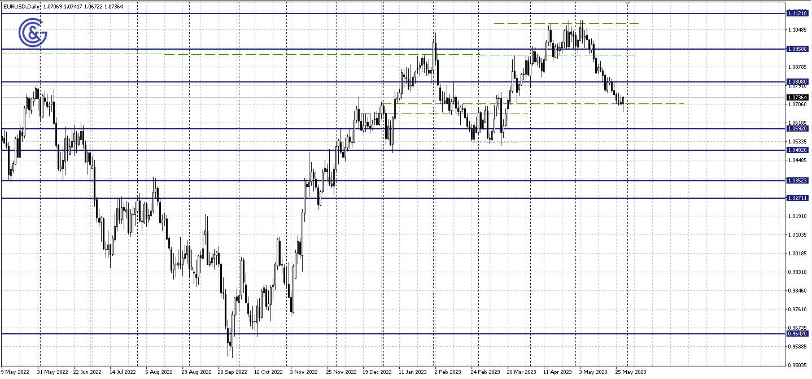Select the 0.96470 lowest support tag
The width and height of the screenshot is (812, 379).
point(798,334)
